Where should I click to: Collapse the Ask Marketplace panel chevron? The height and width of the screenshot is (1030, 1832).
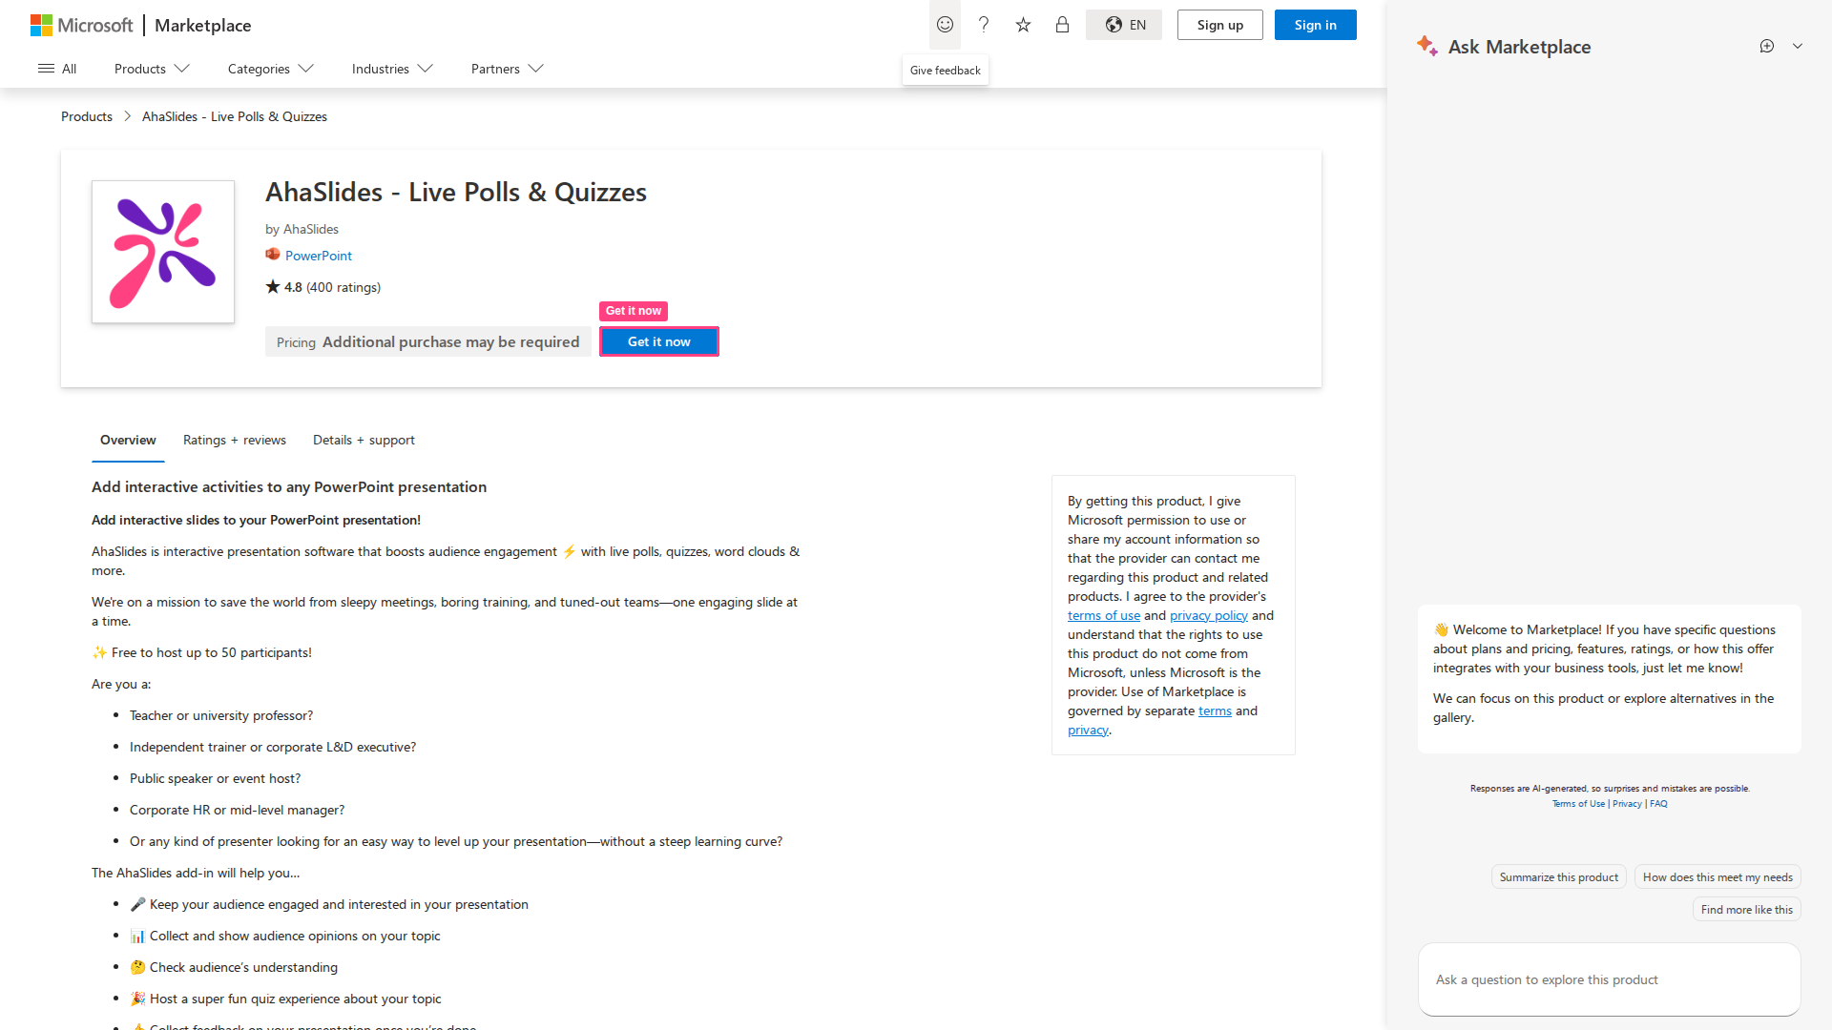(x=1798, y=46)
